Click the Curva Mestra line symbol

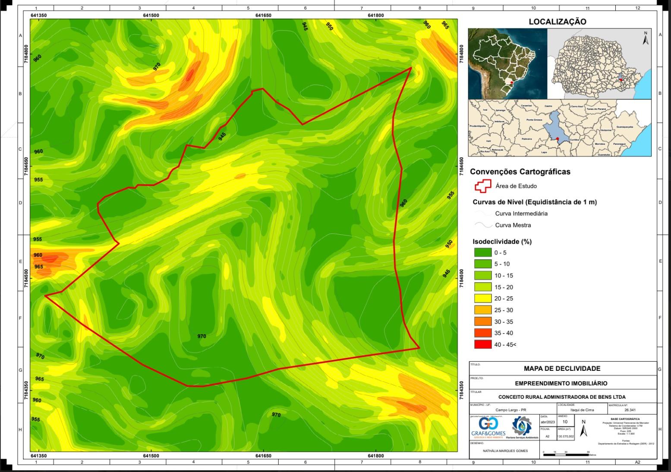point(483,225)
